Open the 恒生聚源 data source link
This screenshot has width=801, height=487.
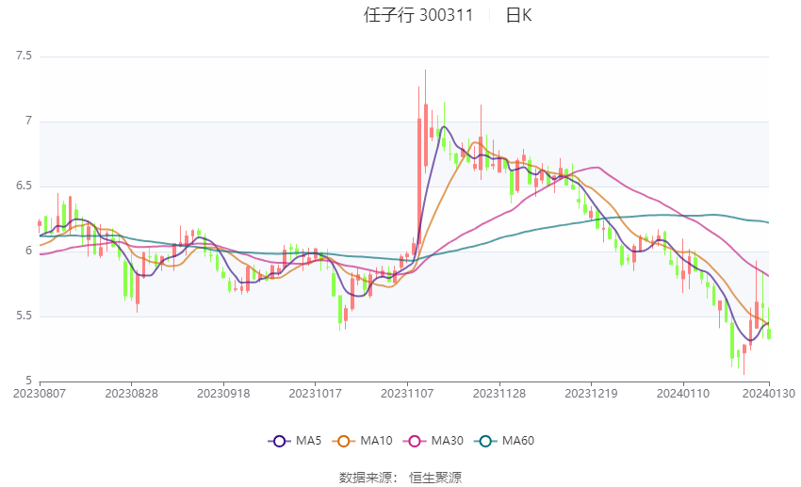[435, 477]
